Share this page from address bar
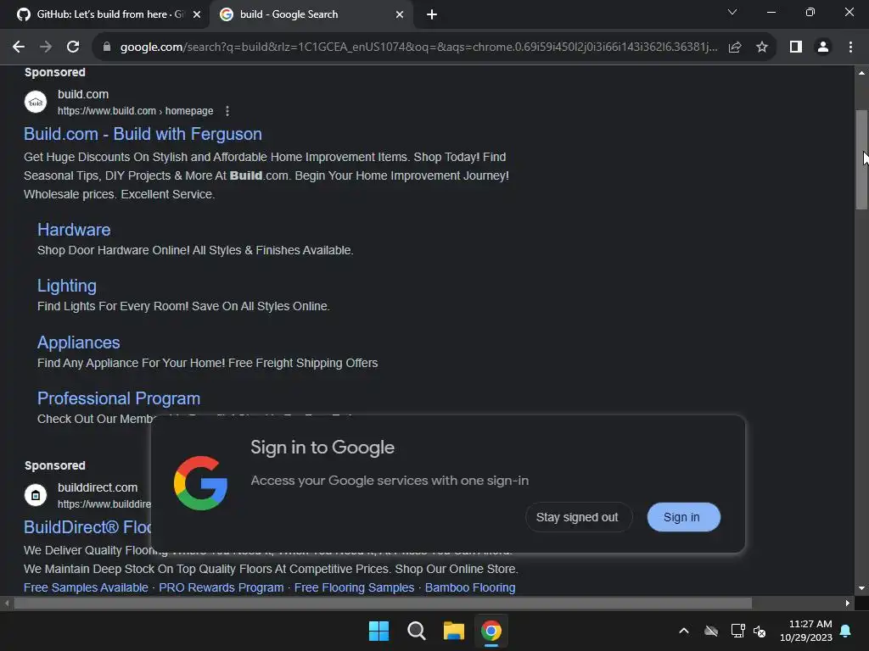 click(735, 47)
